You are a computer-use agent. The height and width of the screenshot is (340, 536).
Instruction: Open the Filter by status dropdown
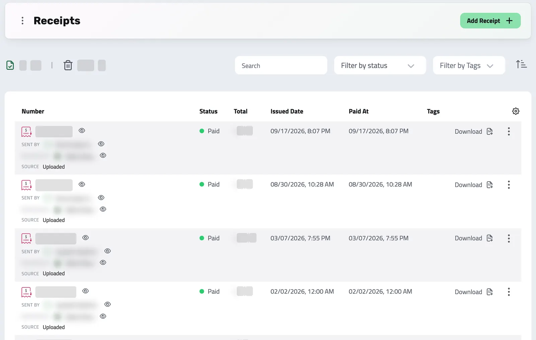(x=380, y=65)
